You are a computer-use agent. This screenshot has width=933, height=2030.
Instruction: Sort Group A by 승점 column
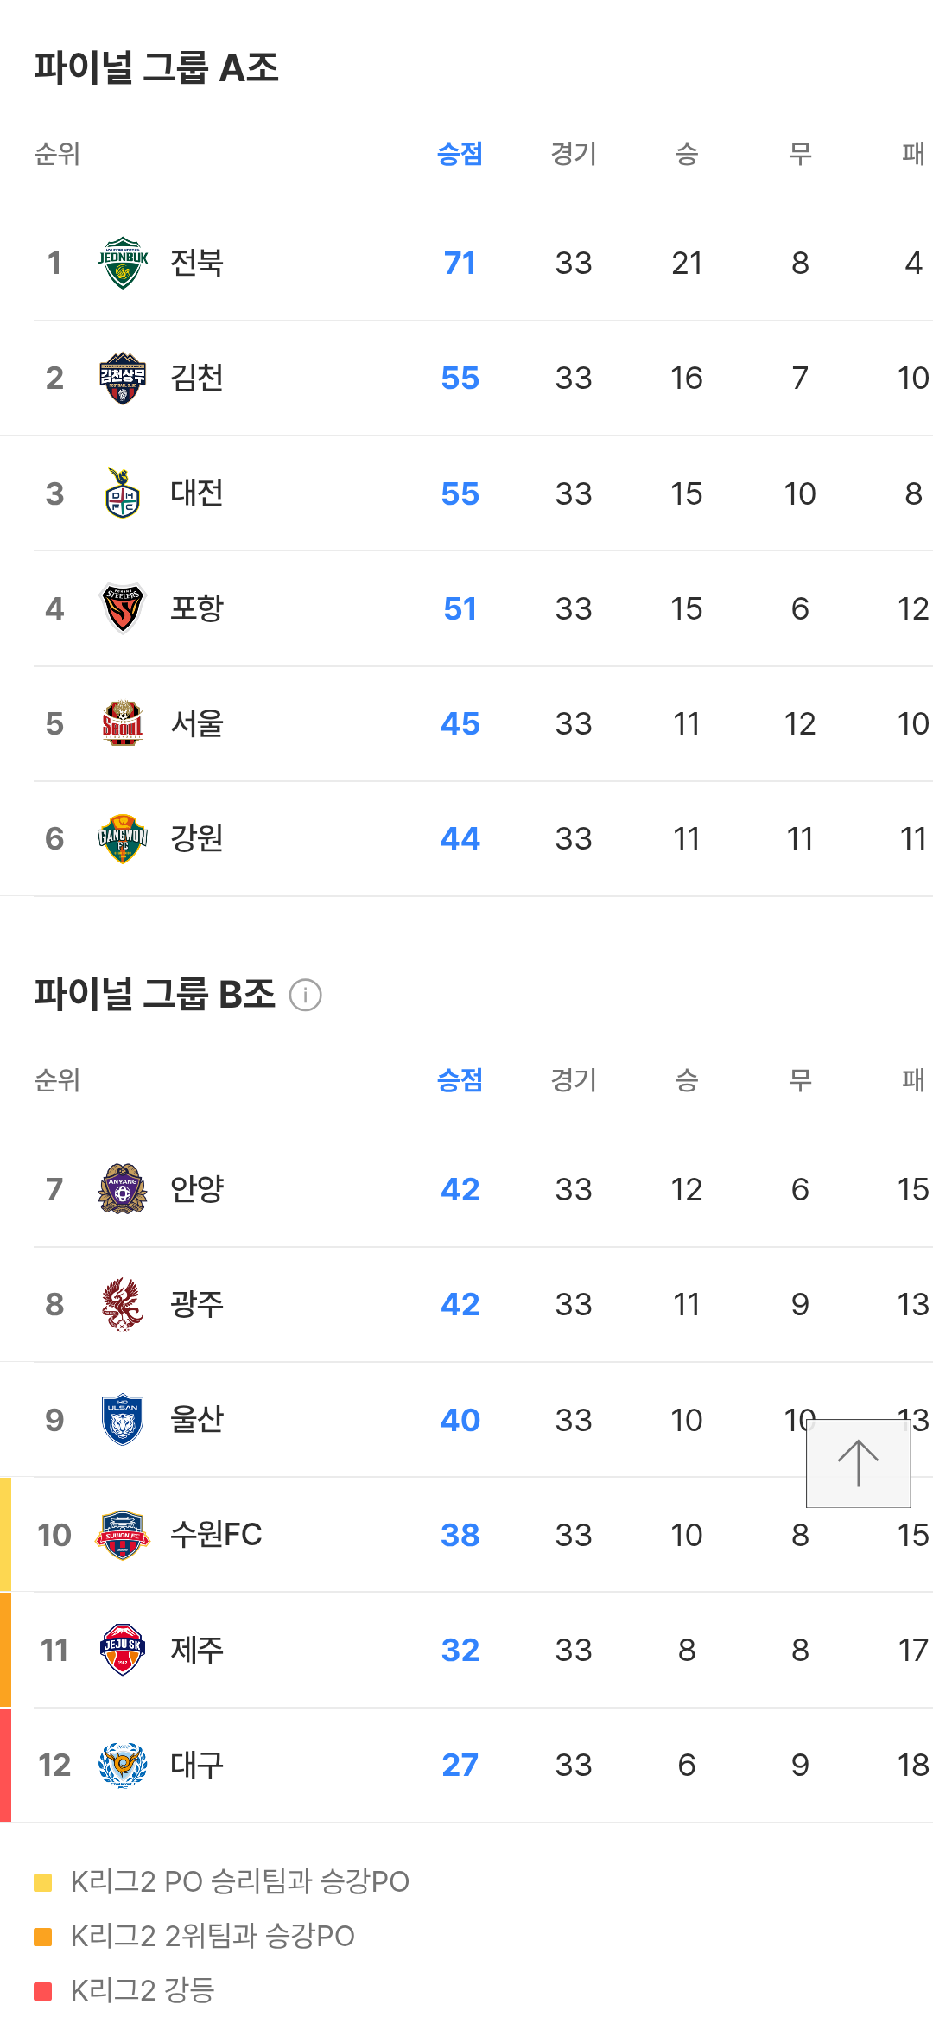click(x=460, y=155)
